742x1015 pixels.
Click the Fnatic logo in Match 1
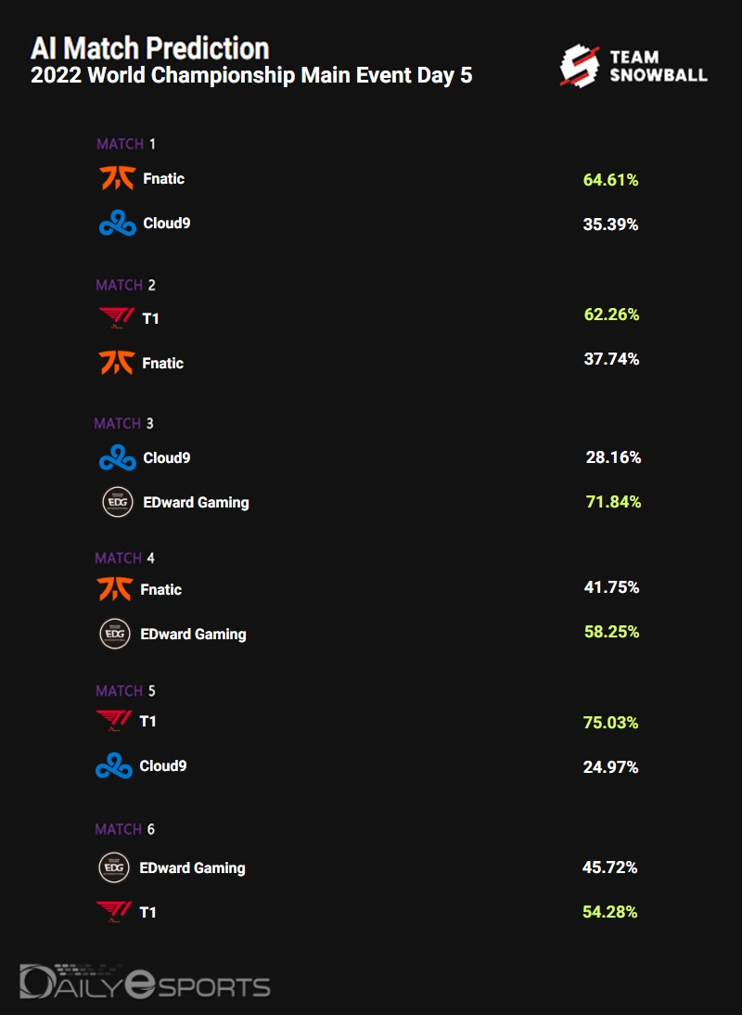tap(118, 178)
